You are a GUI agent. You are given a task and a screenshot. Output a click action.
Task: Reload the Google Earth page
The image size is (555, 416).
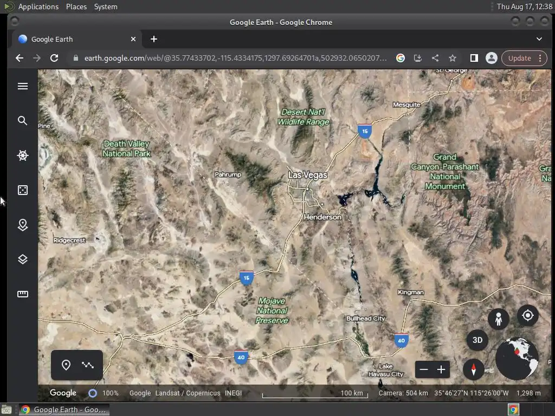pyautogui.click(x=54, y=58)
